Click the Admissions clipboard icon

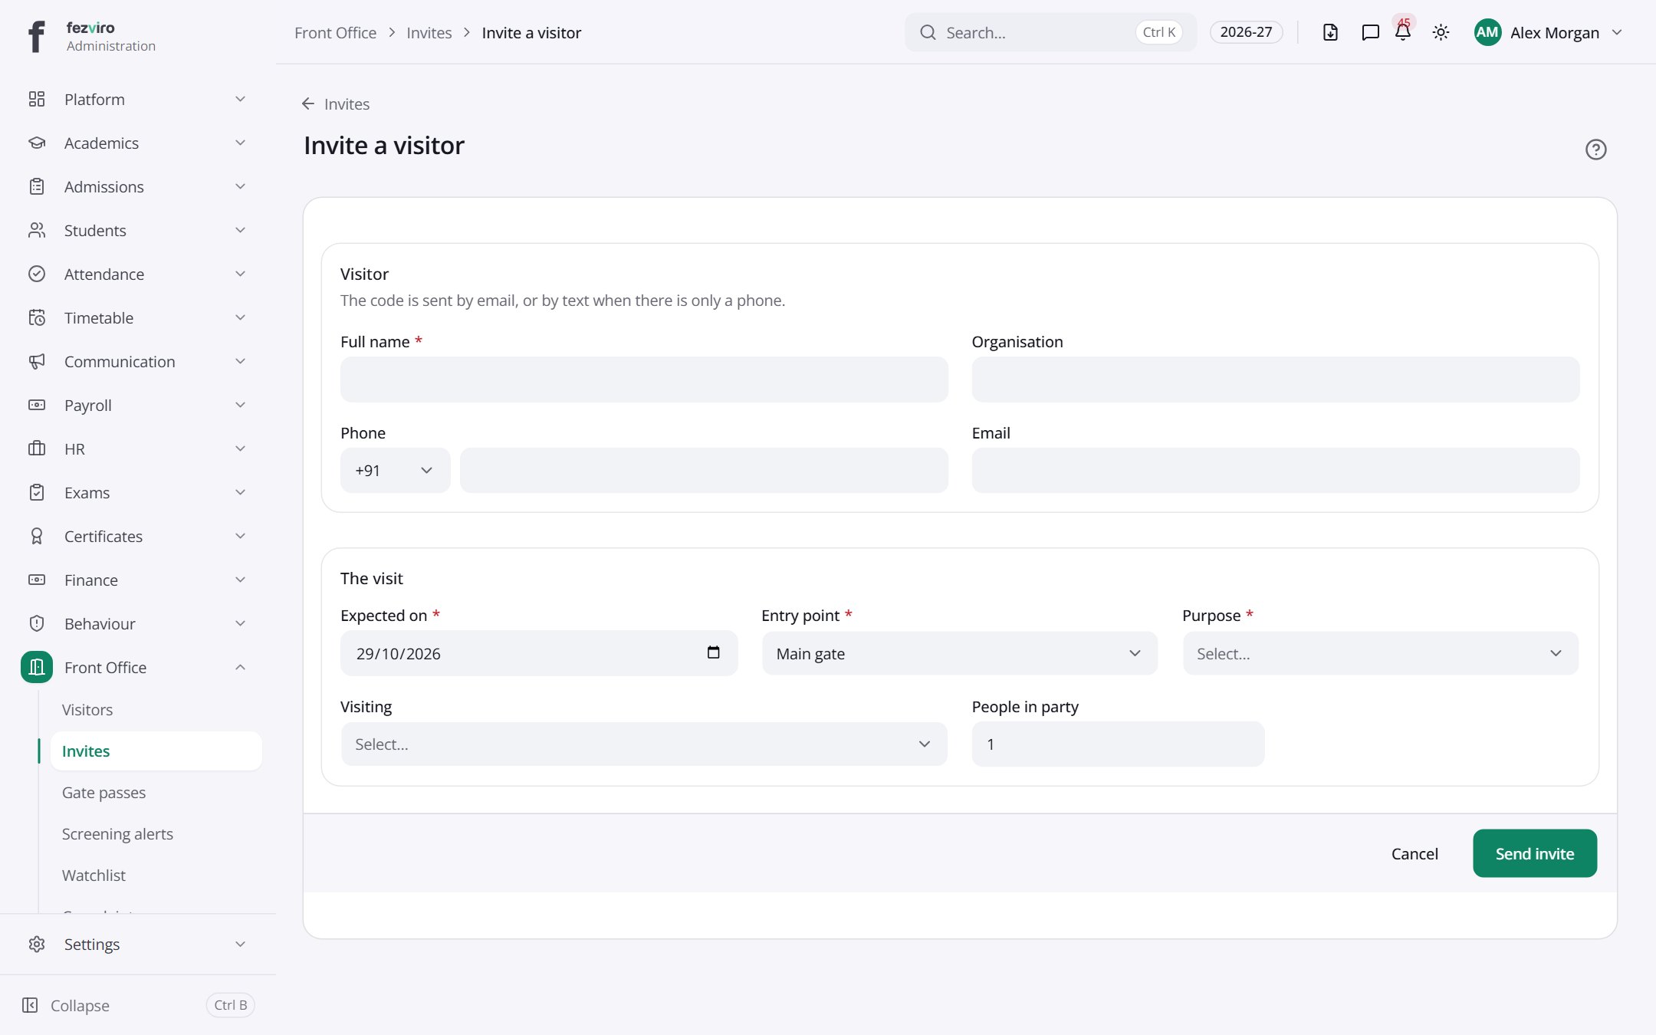(x=37, y=186)
